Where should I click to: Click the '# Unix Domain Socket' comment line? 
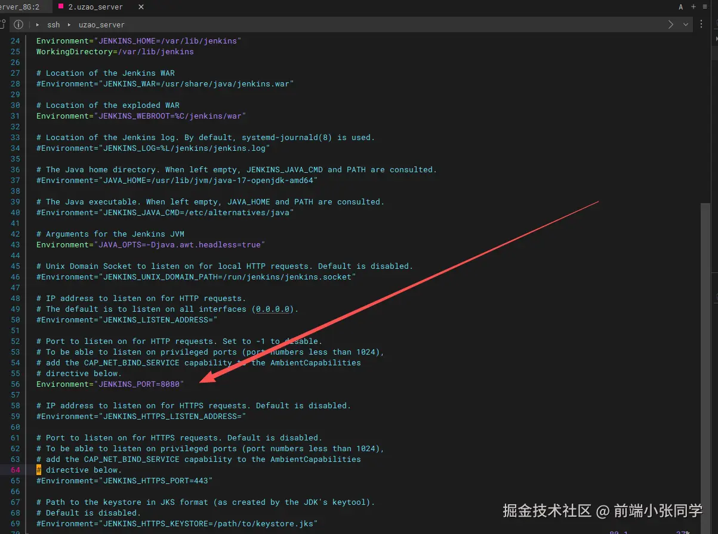[x=225, y=266]
